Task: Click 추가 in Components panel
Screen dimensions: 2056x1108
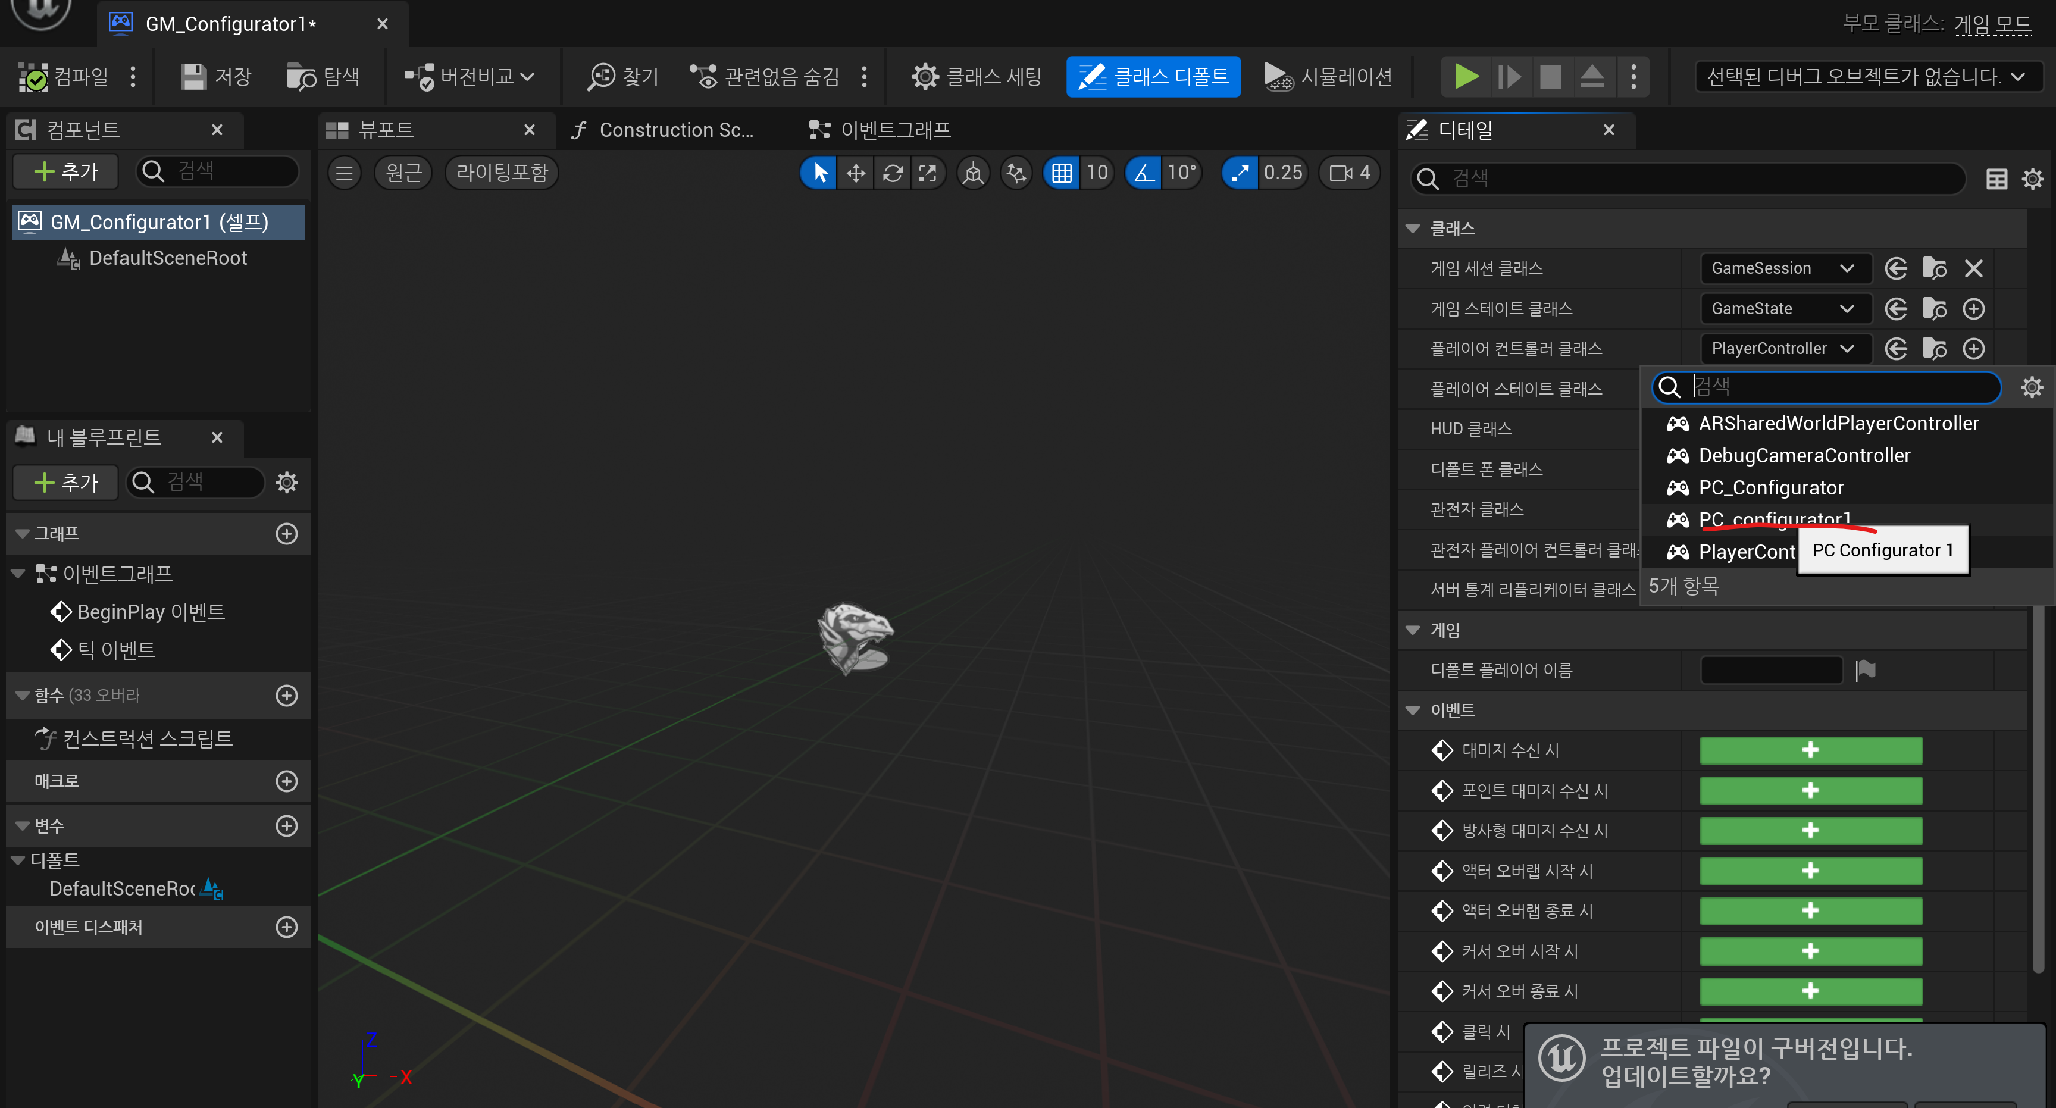Action: pyautogui.click(x=66, y=171)
